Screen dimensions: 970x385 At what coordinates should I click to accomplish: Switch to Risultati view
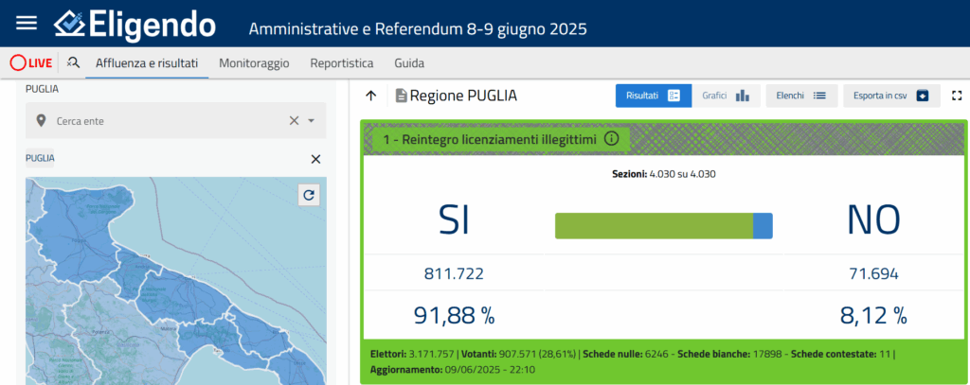coord(653,96)
